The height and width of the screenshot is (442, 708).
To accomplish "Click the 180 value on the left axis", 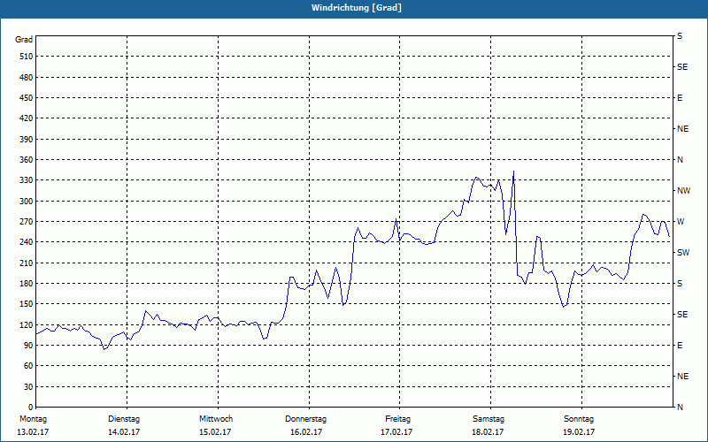I will pos(27,284).
